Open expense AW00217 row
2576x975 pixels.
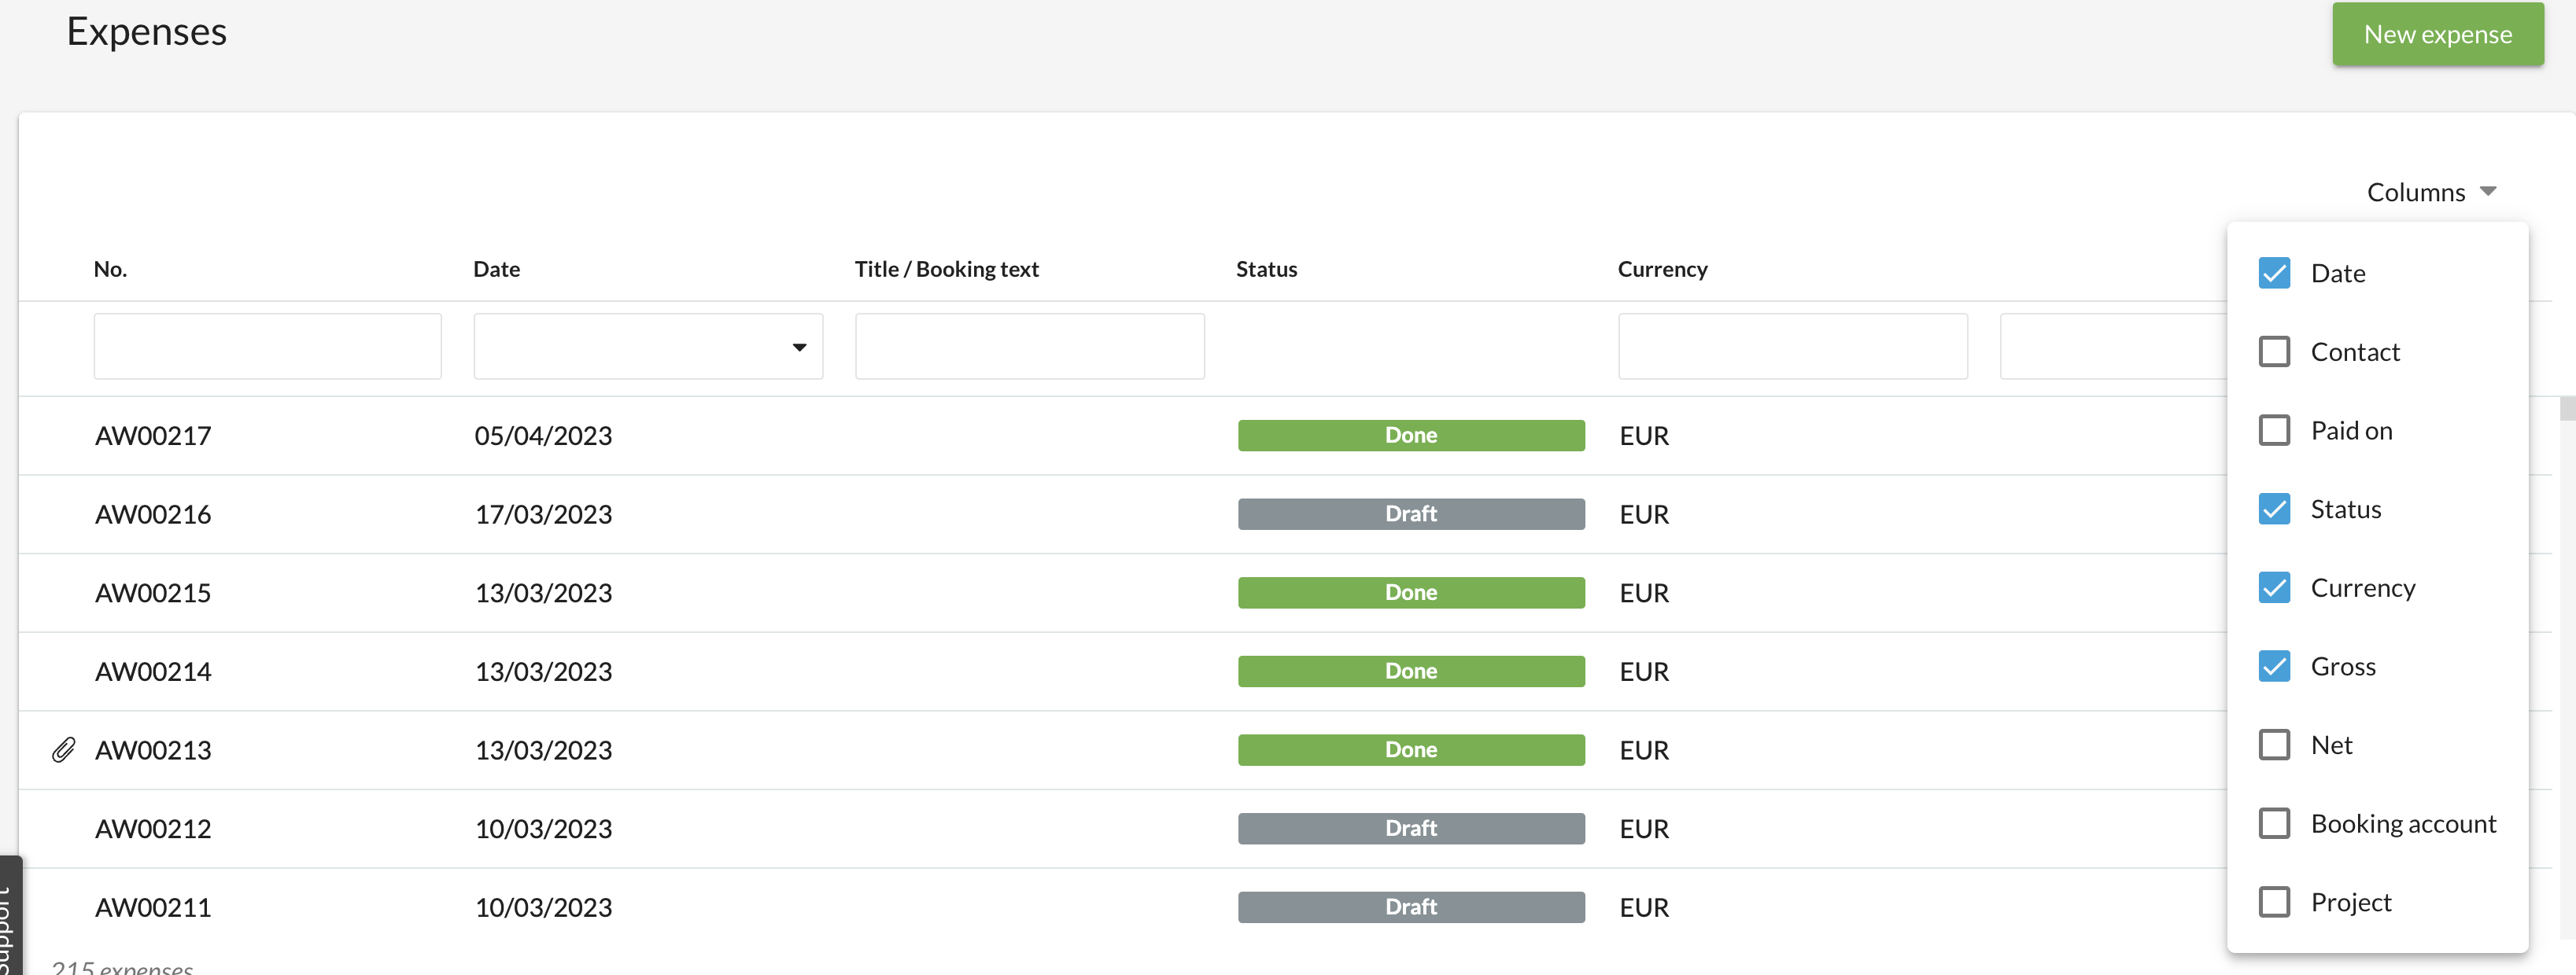153,436
